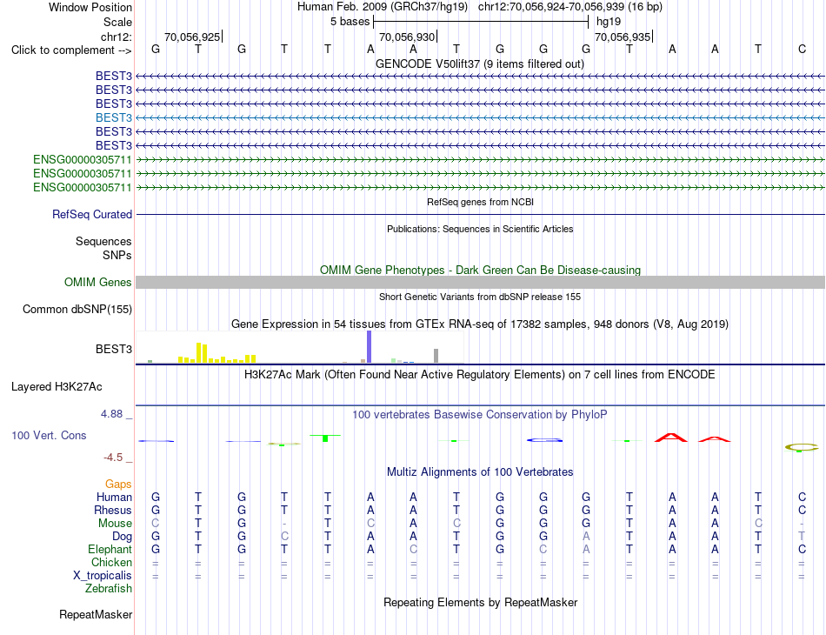Click the 70,056,935 ruler position
This screenshot has width=826, height=635.
[623, 37]
